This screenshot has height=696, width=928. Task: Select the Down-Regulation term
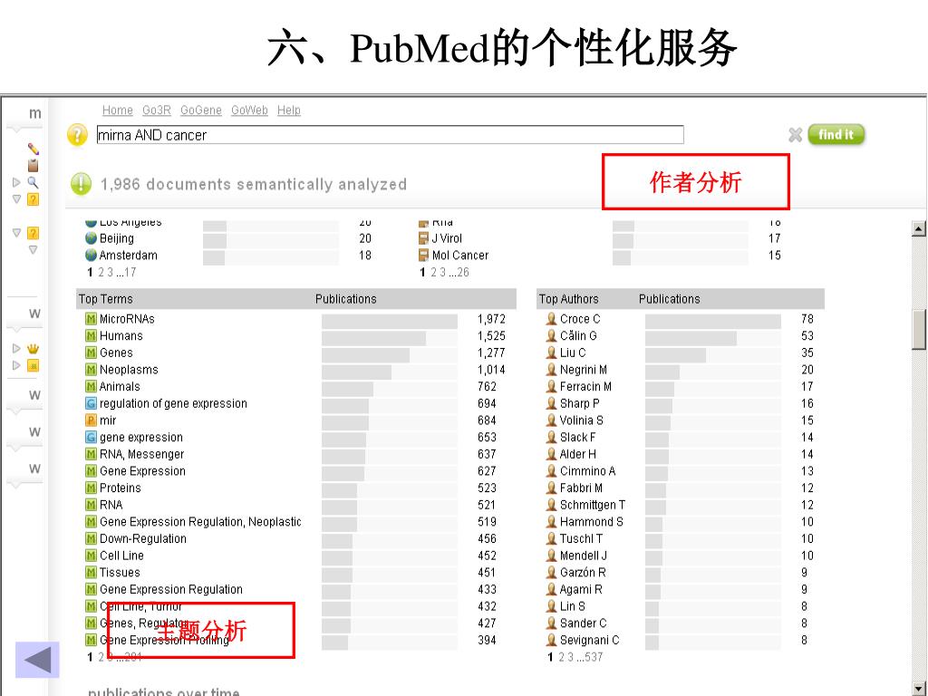pos(143,539)
